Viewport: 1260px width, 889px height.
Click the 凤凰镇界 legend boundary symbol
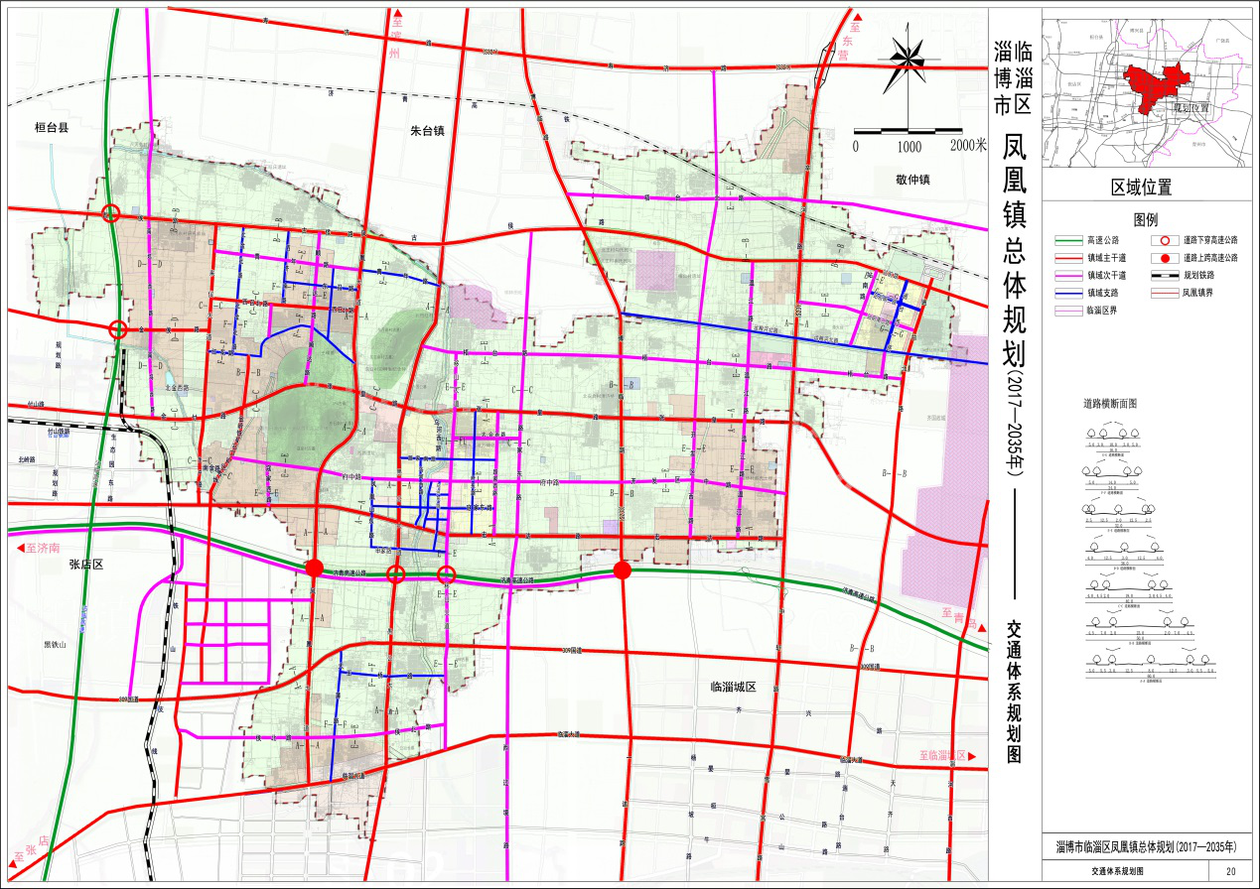pyautogui.click(x=1164, y=292)
